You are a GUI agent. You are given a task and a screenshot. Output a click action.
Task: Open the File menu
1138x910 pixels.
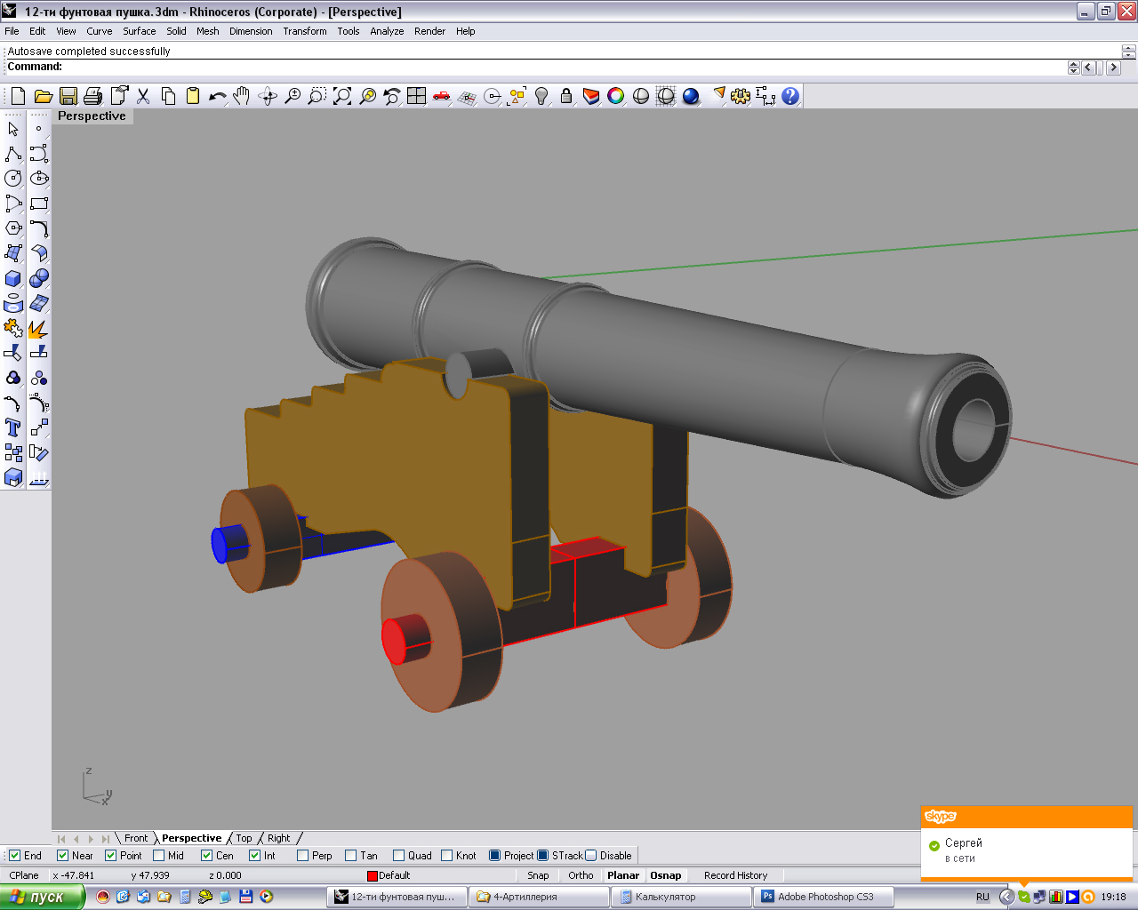(12, 31)
